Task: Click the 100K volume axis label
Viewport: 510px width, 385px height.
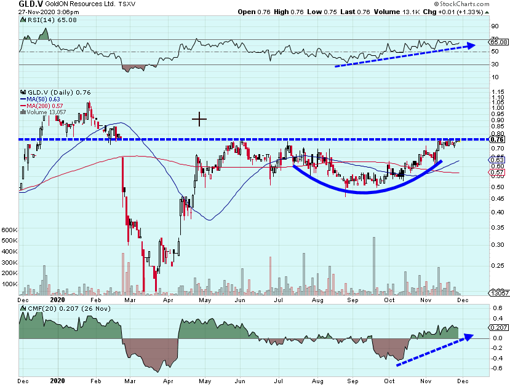Action: pyautogui.click(x=9, y=284)
